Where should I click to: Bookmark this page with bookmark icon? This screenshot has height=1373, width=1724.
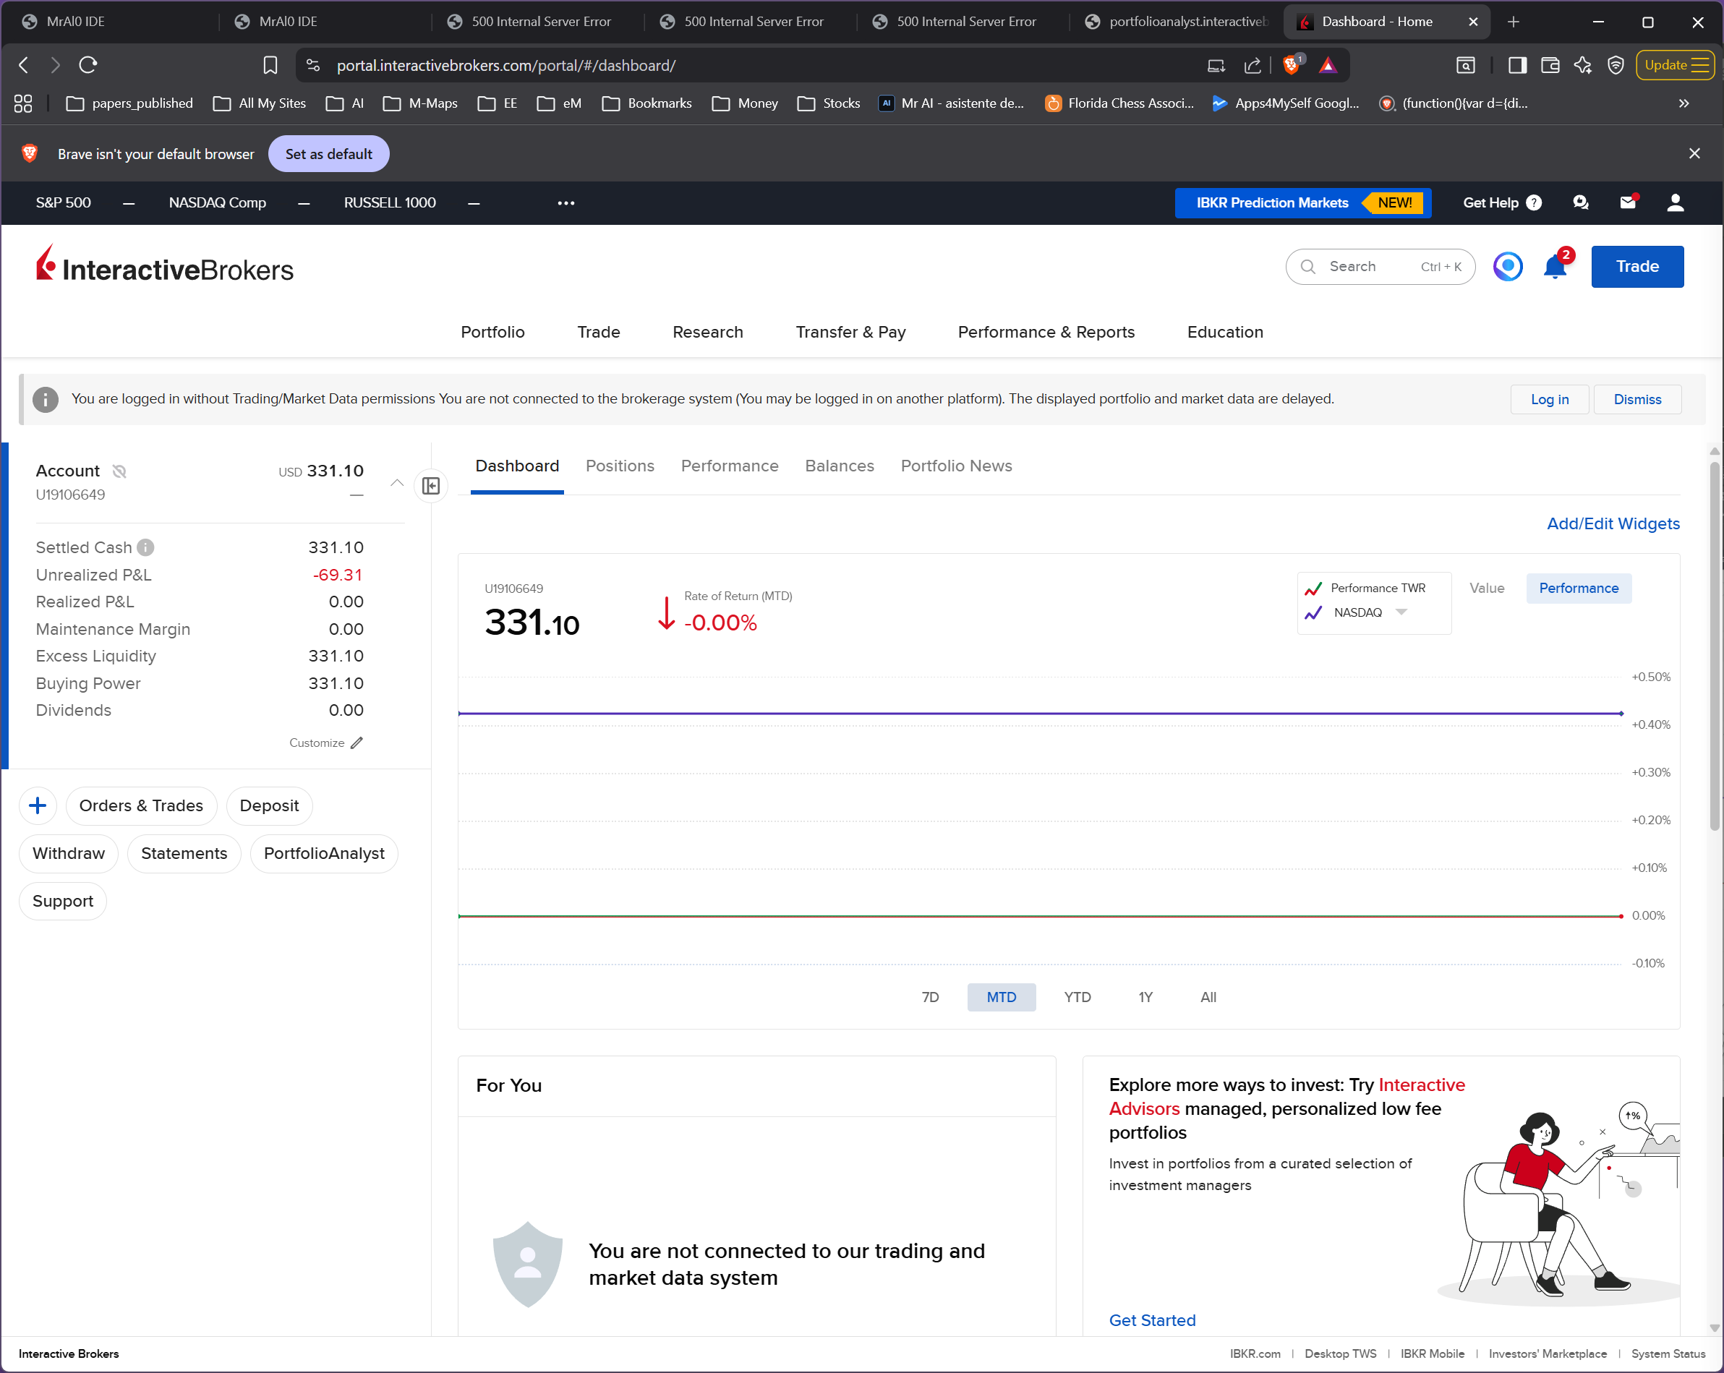(x=270, y=65)
